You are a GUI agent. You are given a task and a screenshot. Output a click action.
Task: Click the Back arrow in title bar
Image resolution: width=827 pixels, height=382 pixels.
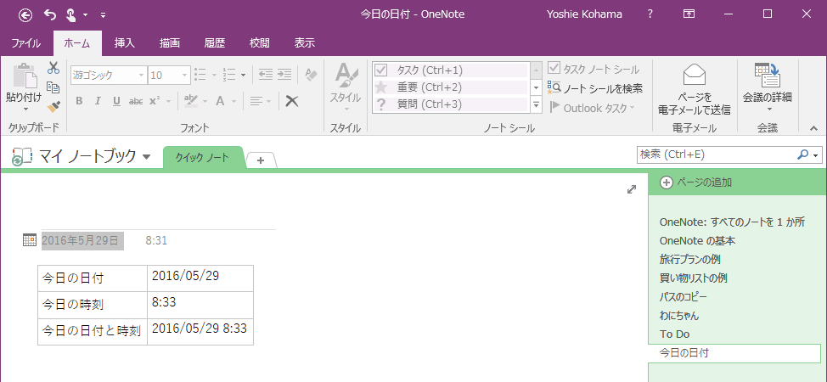(x=25, y=14)
